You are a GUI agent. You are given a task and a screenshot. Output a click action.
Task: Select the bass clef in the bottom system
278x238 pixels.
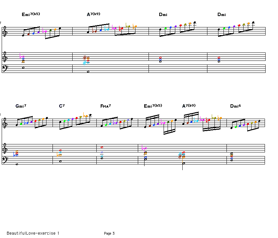(5, 160)
